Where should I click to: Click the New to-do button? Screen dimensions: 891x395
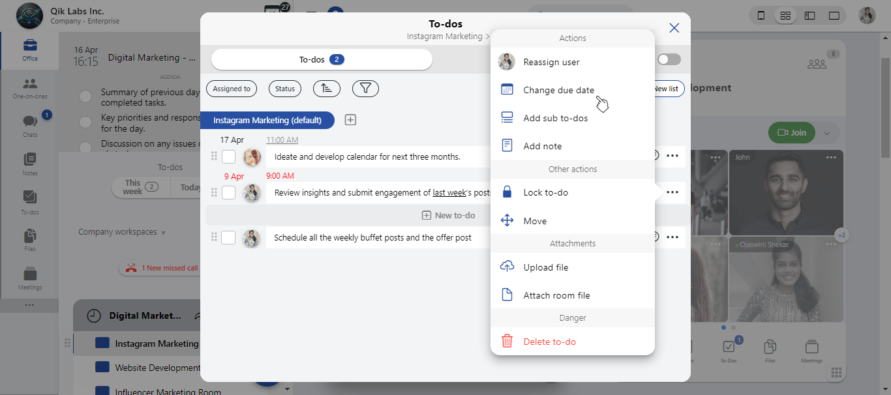click(448, 215)
